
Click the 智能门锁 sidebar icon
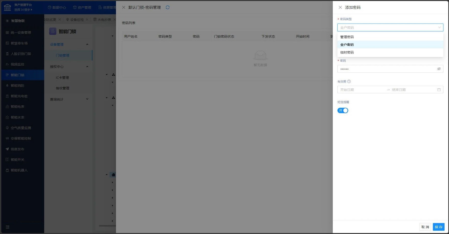point(7,75)
